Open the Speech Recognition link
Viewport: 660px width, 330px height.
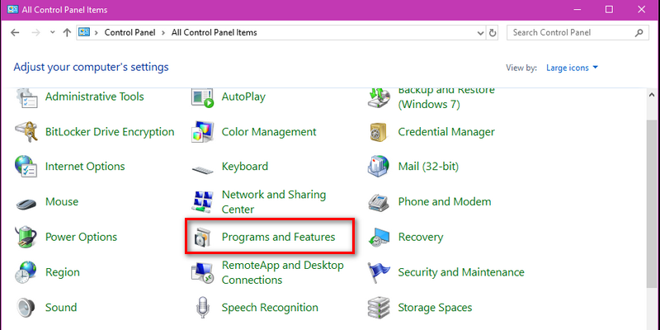coord(270,307)
